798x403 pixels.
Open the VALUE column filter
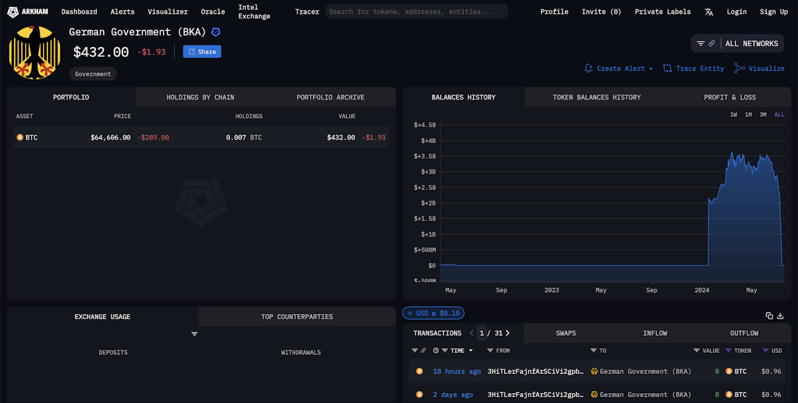point(696,351)
